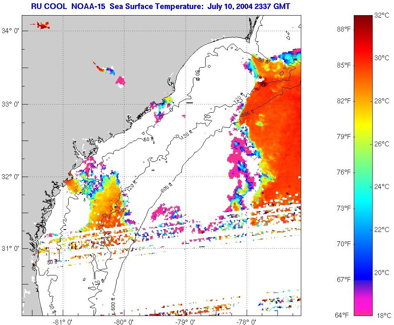394x325 pixels.
Task: Click the 30°C colorbar label
Action: point(382,58)
